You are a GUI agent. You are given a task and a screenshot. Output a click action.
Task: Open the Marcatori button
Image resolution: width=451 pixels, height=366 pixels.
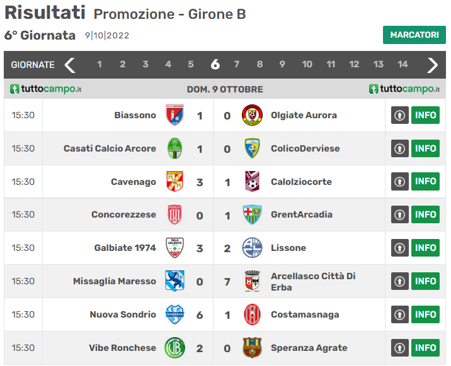click(414, 35)
